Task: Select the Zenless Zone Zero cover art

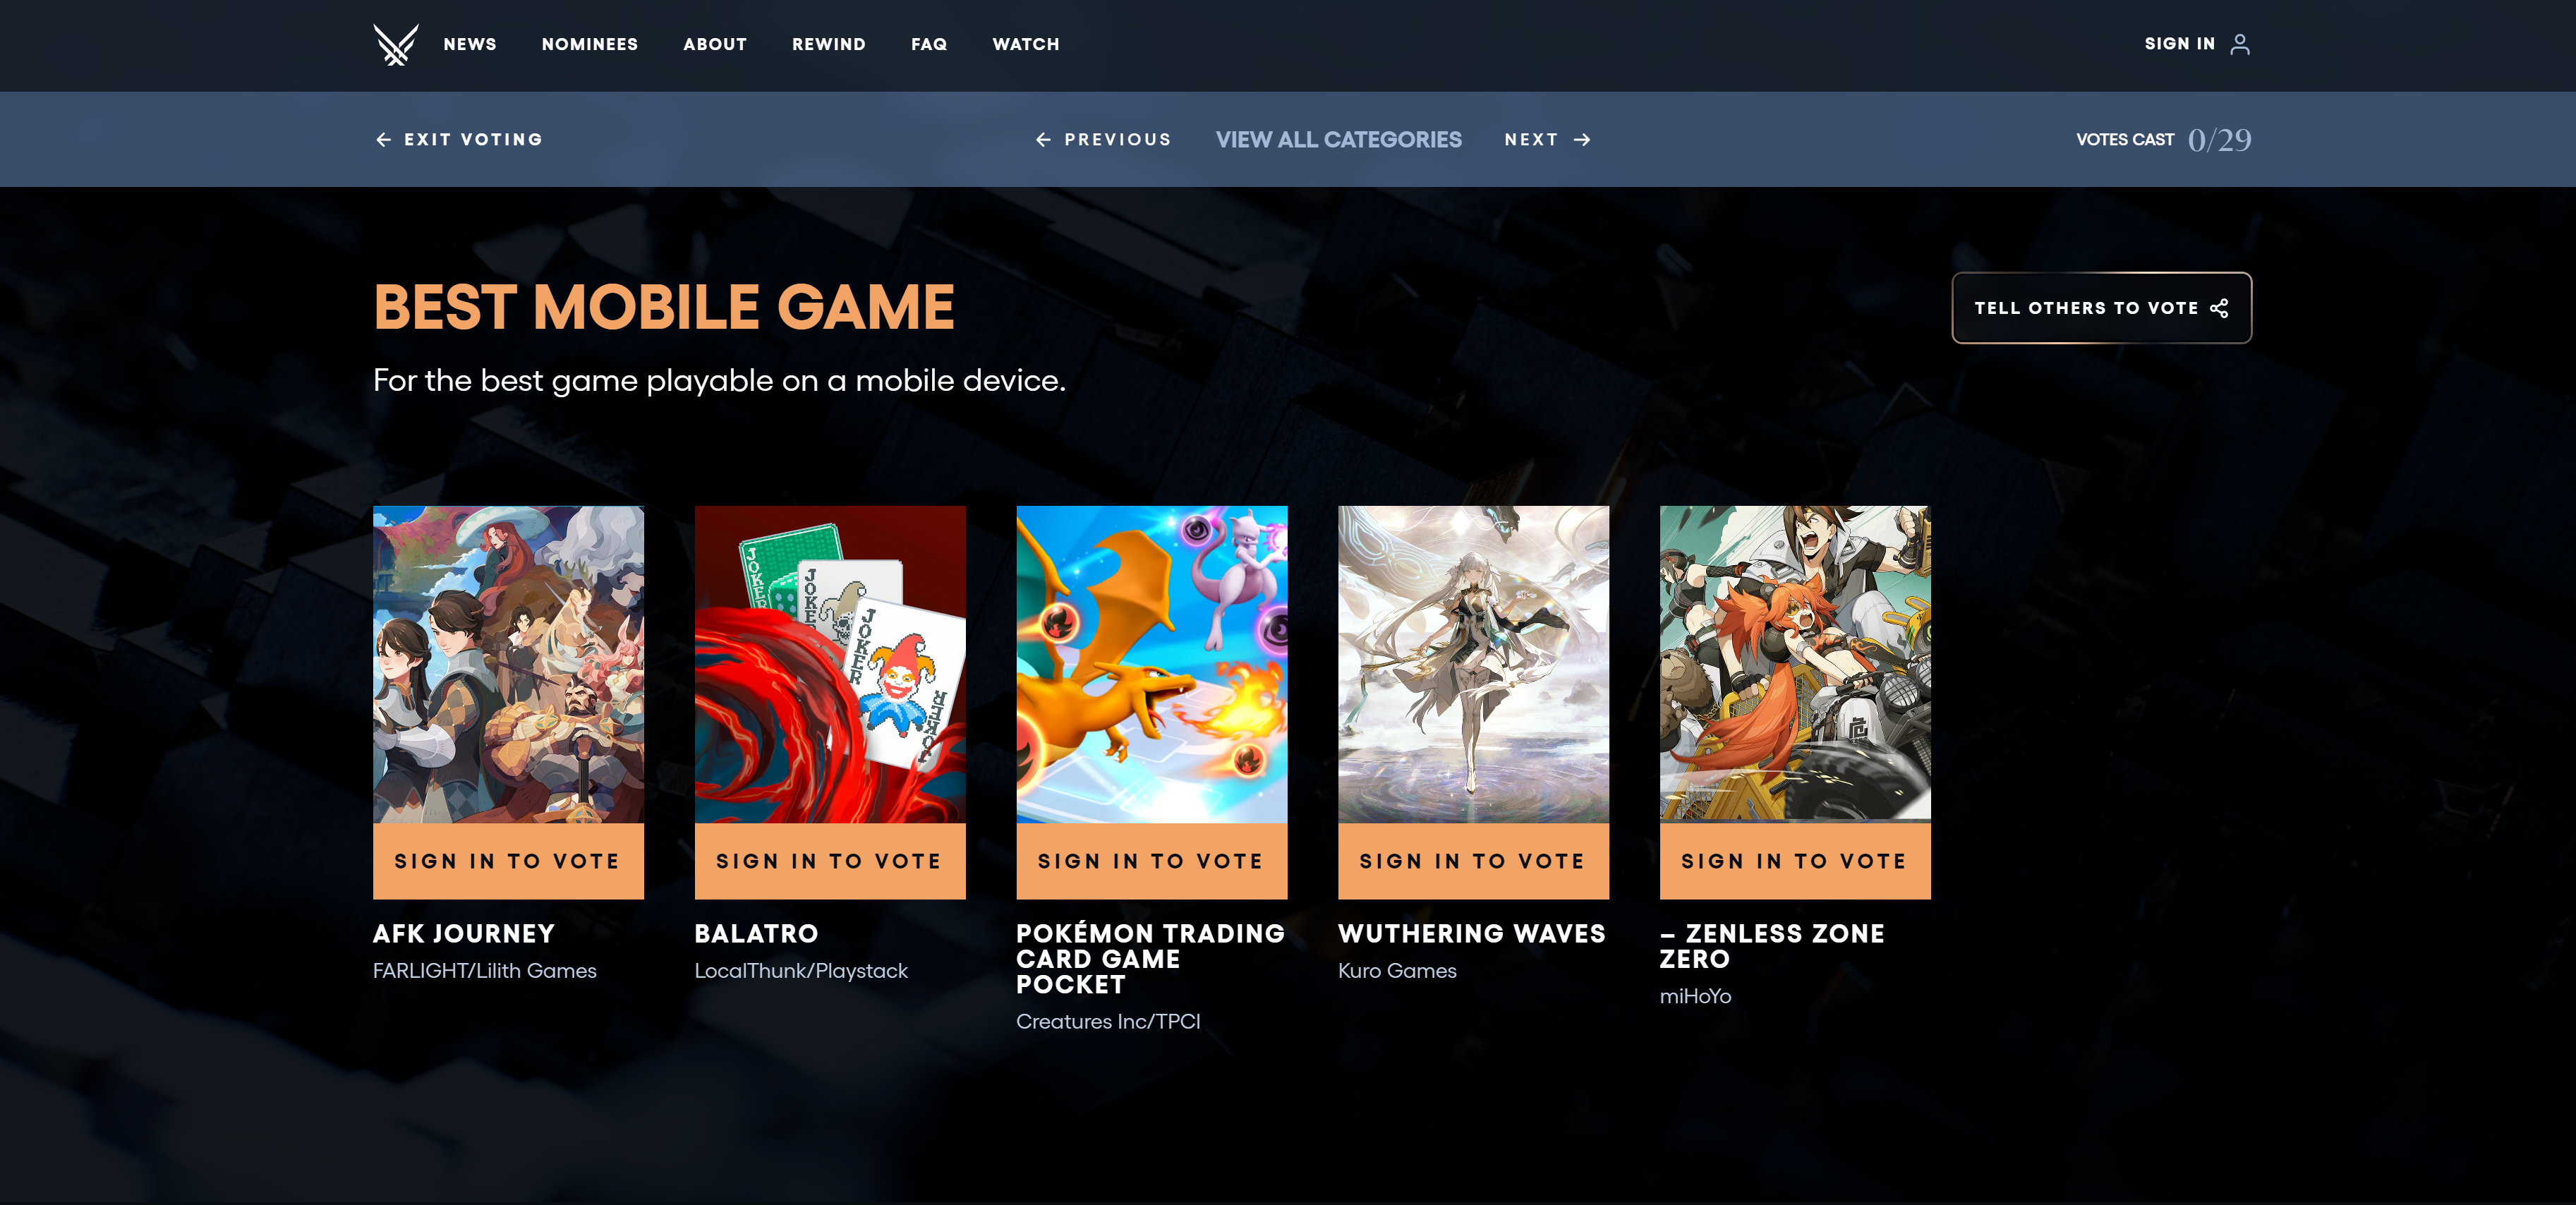Action: (x=1794, y=664)
